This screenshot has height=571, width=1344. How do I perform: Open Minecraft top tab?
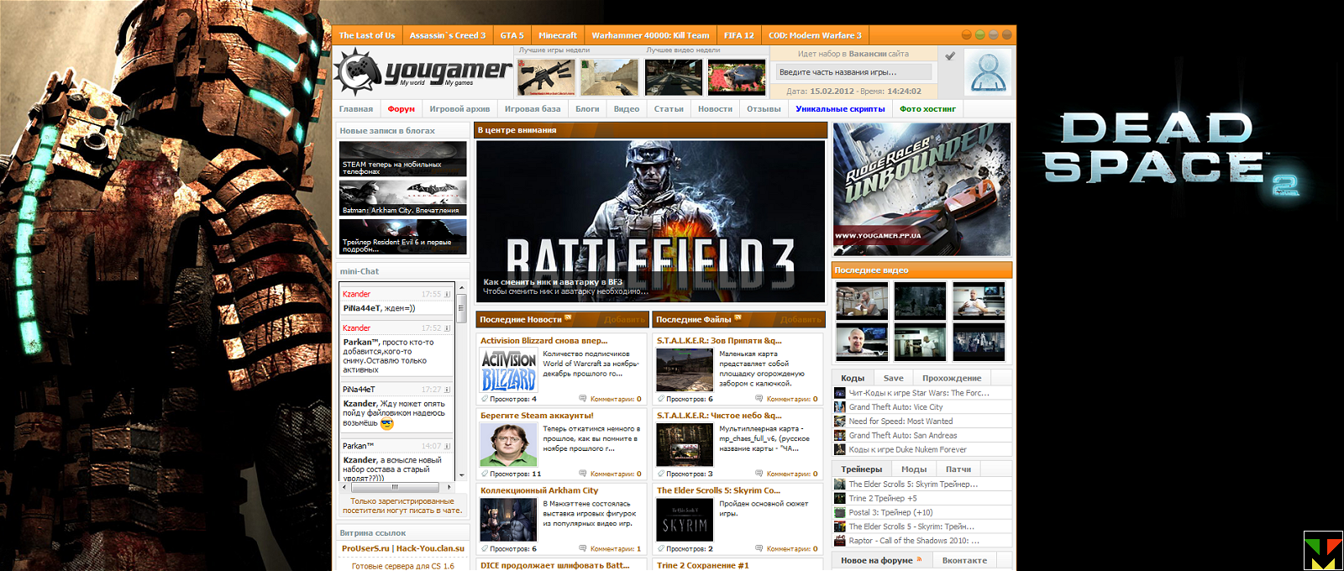click(558, 35)
